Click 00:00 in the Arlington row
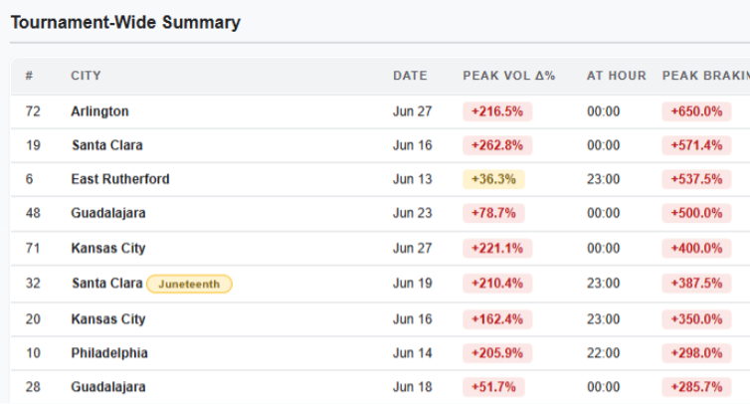The width and height of the screenshot is (750, 404). pos(603,111)
